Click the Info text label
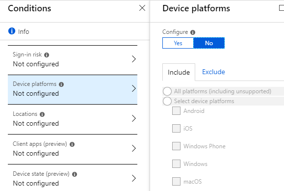Image resolution: width=284 pixels, height=191 pixels. pos(24,31)
